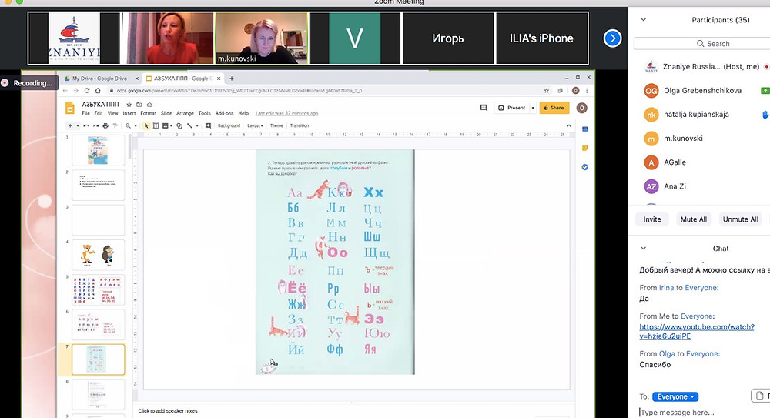
Task: Open the Insert menu
Action: [x=129, y=113]
